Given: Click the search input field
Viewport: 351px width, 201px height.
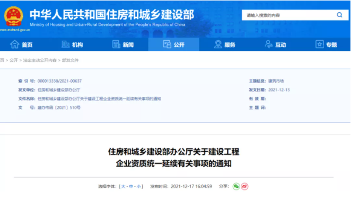Looking at the screenshot, I should tap(289, 15).
